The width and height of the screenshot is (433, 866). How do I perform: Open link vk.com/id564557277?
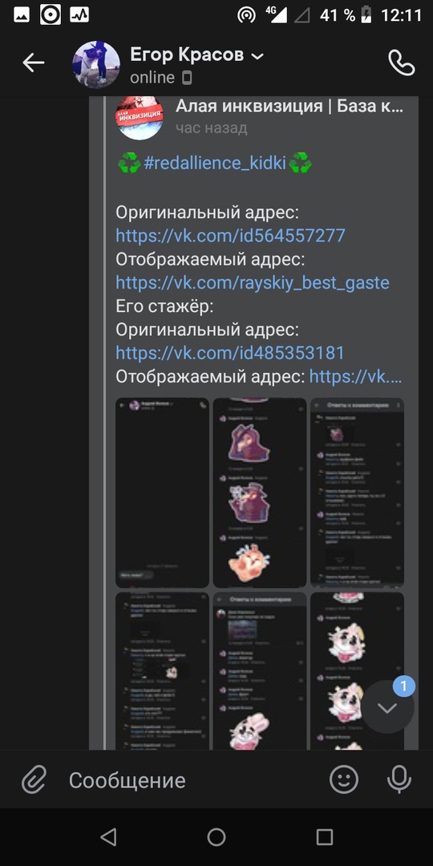230,236
